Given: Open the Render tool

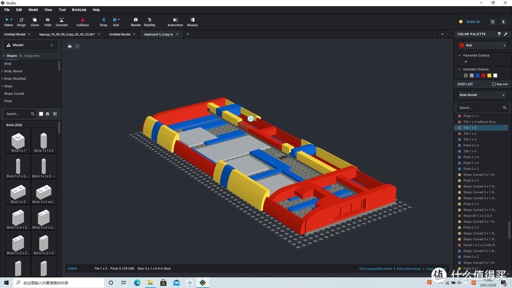Looking at the screenshot, I should pos(136,22).
